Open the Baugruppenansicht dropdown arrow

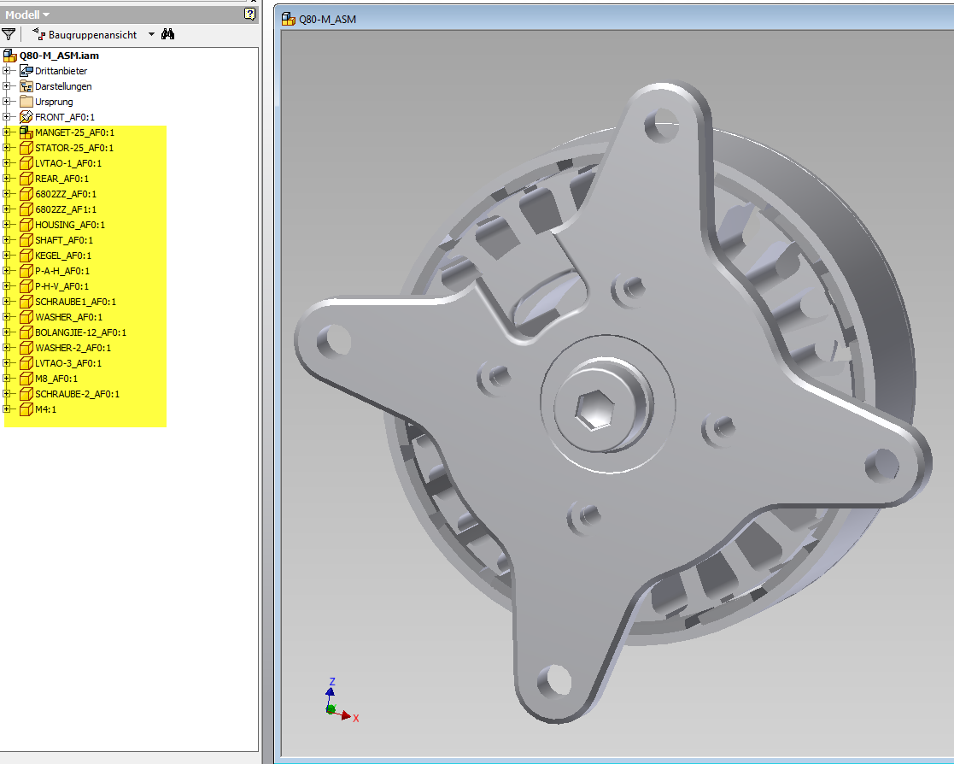pyautogui.click(x=151, y=34)
